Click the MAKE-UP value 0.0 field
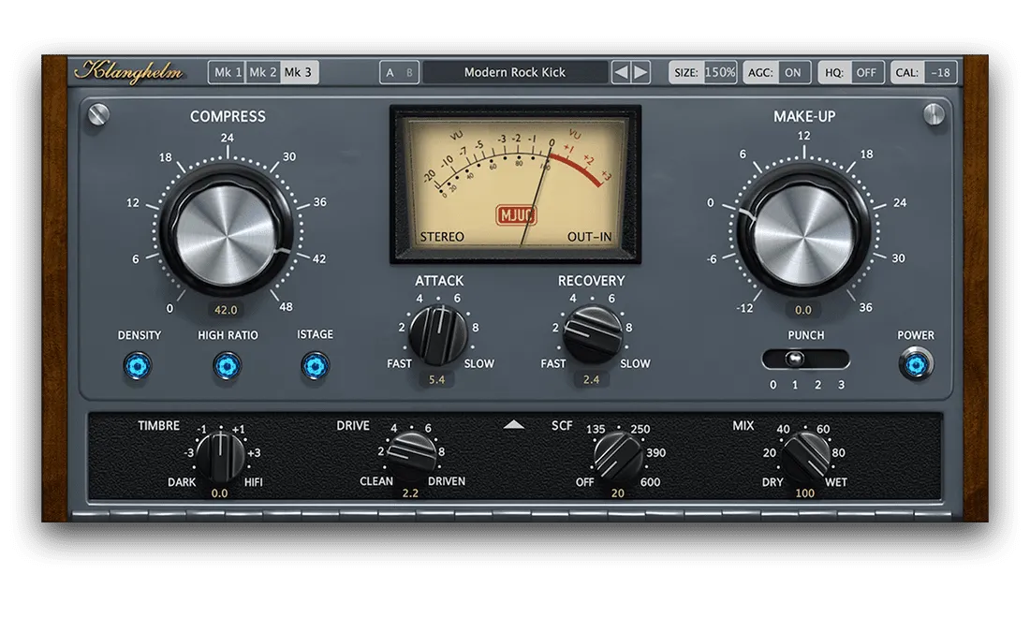Viewport: 1030px width, 618px height. tap(802, 310)
